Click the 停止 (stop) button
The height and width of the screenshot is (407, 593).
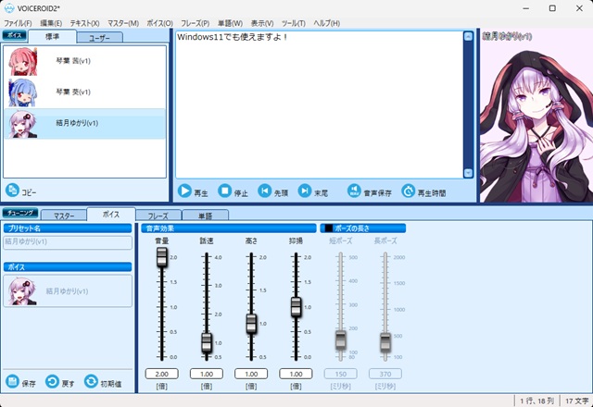tap(224, 191)
